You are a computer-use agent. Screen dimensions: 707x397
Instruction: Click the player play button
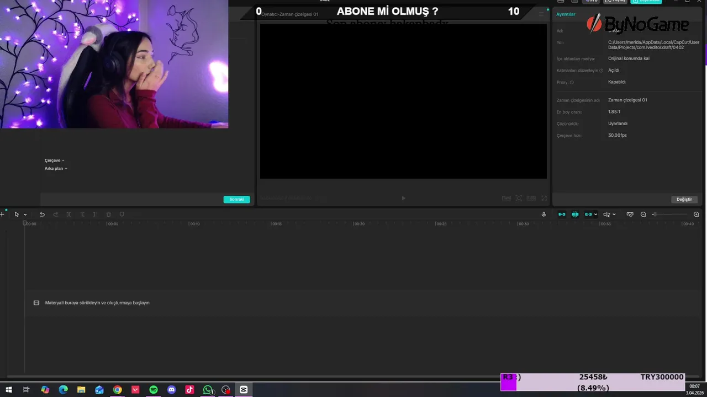coord(403,198)
